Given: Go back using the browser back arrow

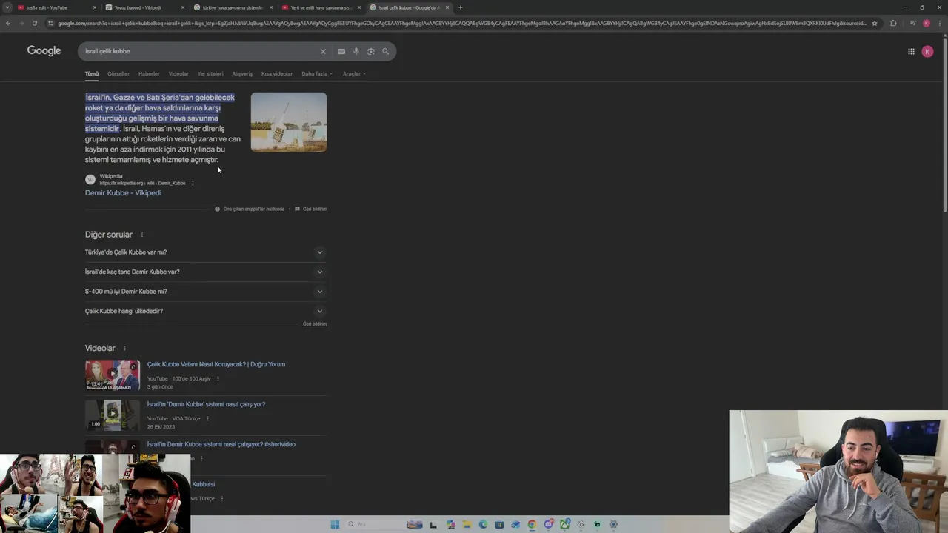Looking at the screenshot, I should pyautogui.click(x=8, y=23).
